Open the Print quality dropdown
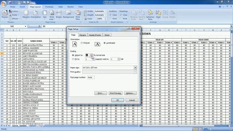233x131 pixels. point(135,72)
